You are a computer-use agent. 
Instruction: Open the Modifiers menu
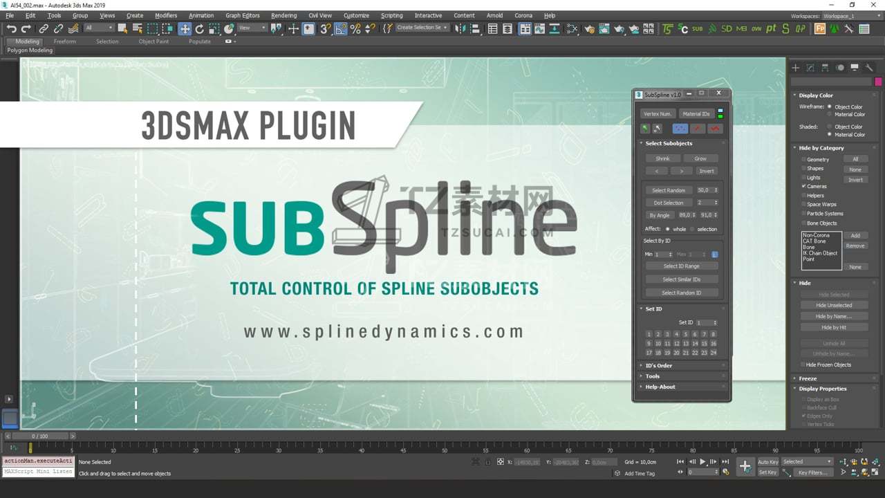(166, 15)
